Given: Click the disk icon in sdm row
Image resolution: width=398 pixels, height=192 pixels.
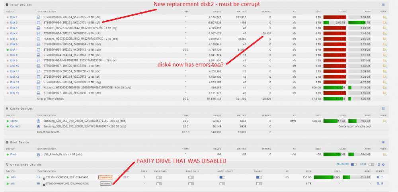Looking at the screenshot, I should (39, 177).
